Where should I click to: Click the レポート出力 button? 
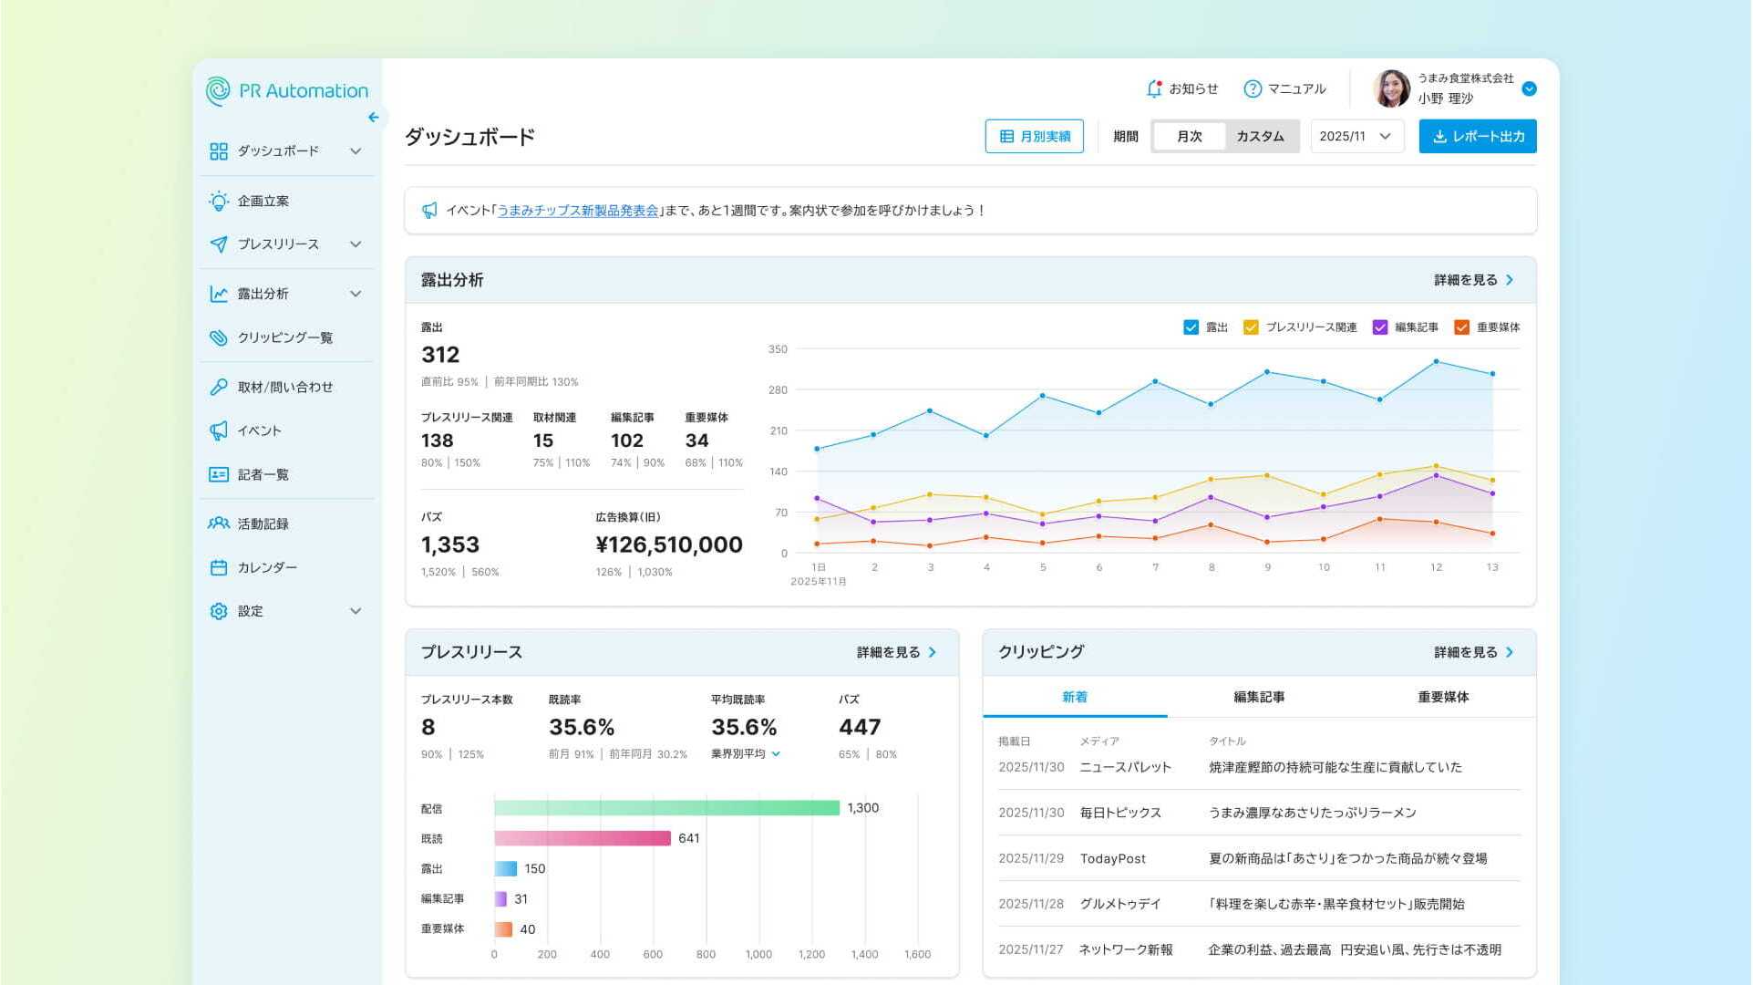pyautogui.click(x=1477, y=137)
